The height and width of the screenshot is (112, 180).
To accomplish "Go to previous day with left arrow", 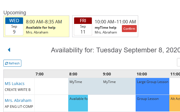I will (x=9, y=50).
